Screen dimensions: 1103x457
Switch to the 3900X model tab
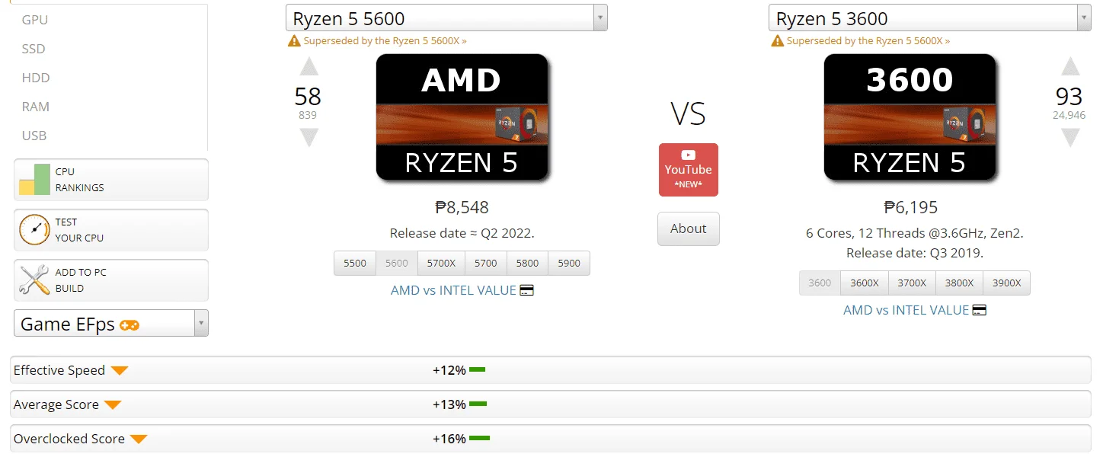tap(1006, 283)
